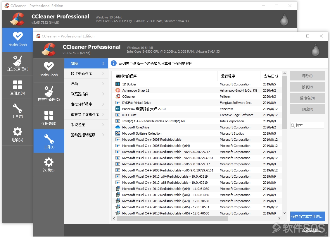Click the DVDFab Virtual Drive icon

(118, 103)
